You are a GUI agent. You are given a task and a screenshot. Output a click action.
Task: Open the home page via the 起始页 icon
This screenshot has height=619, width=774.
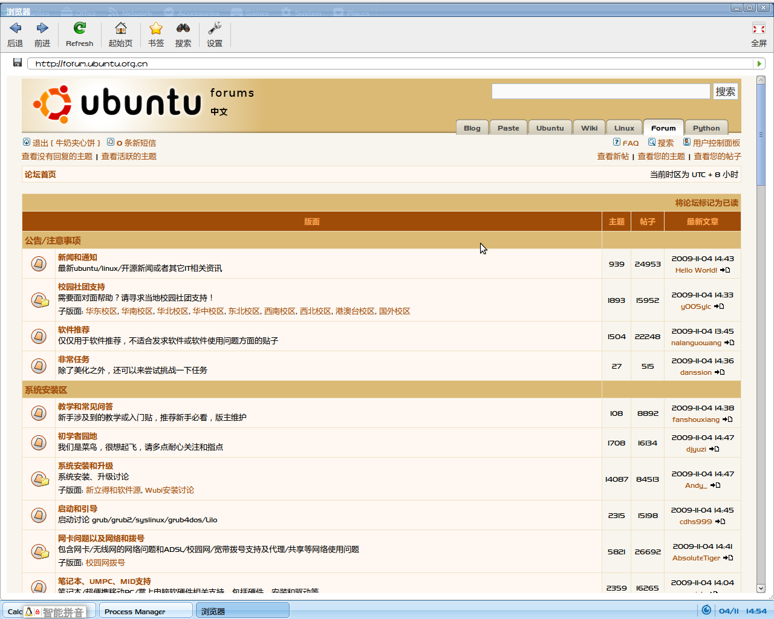tap(120, 28)
